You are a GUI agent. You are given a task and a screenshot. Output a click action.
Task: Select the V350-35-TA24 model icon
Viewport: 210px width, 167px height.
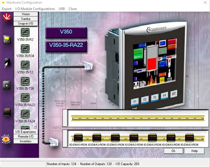coord(25,114)
